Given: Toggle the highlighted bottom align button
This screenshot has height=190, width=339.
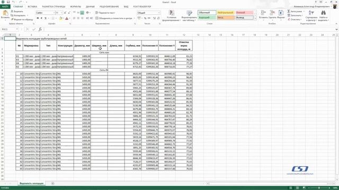Looking at the screenshot, I should [82, 13].
